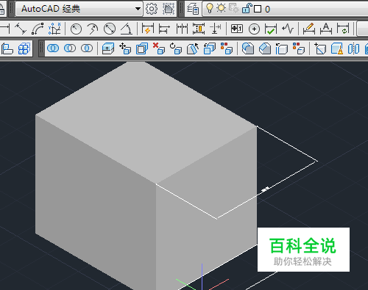Select the Diameter dimension tool
368x290 pixels.
[110, 29]
